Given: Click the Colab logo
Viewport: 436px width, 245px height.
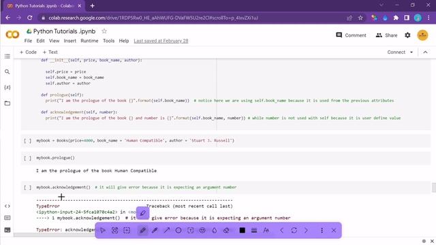Looking at the screenshot, I should 12,35.
